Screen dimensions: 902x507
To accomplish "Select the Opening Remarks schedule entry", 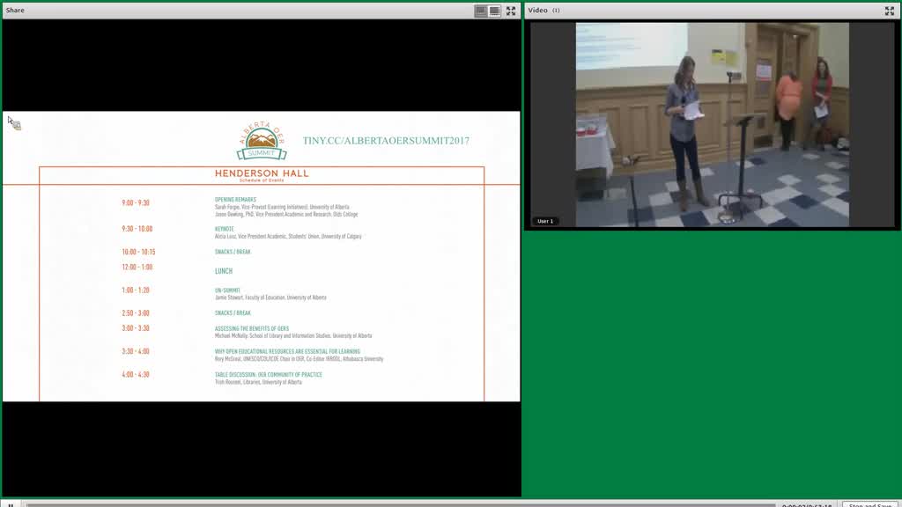I will (x=235, y=200).
